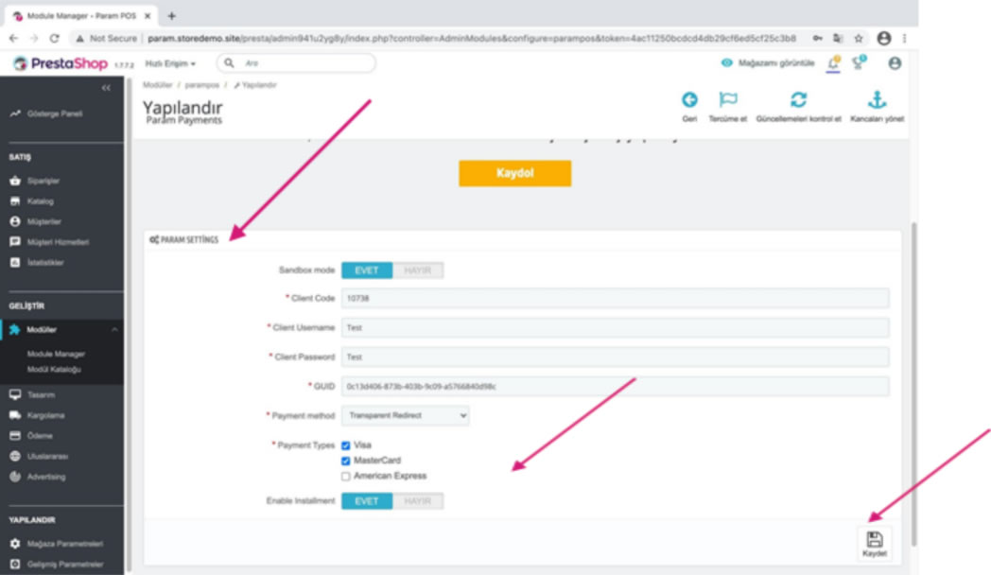Open the Payment method dropdown
Screen dimensions: 991x575
(405, 416)
